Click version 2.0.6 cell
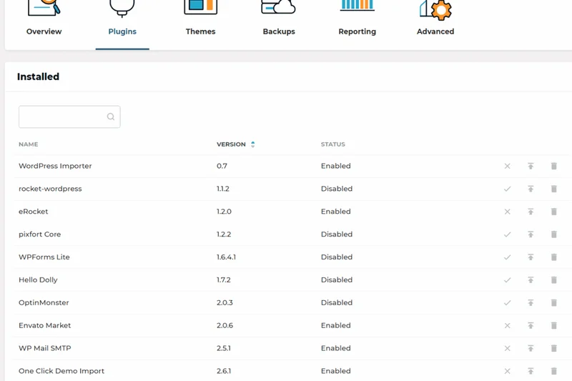Viewport: 572px width, 381px height. click(225, 325)
